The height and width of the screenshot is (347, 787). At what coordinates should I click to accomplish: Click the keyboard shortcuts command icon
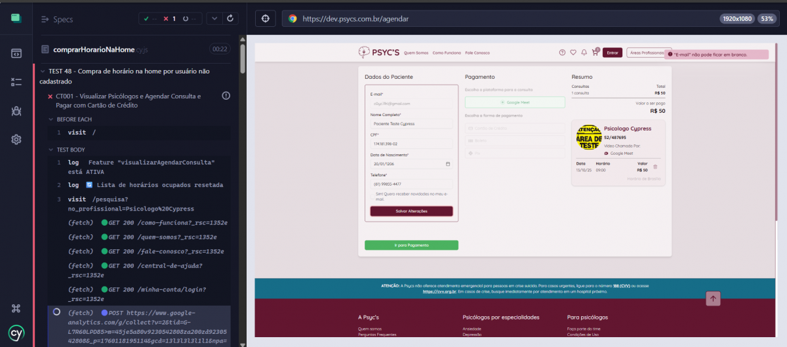pyautogui.click(x=16, y=308)
